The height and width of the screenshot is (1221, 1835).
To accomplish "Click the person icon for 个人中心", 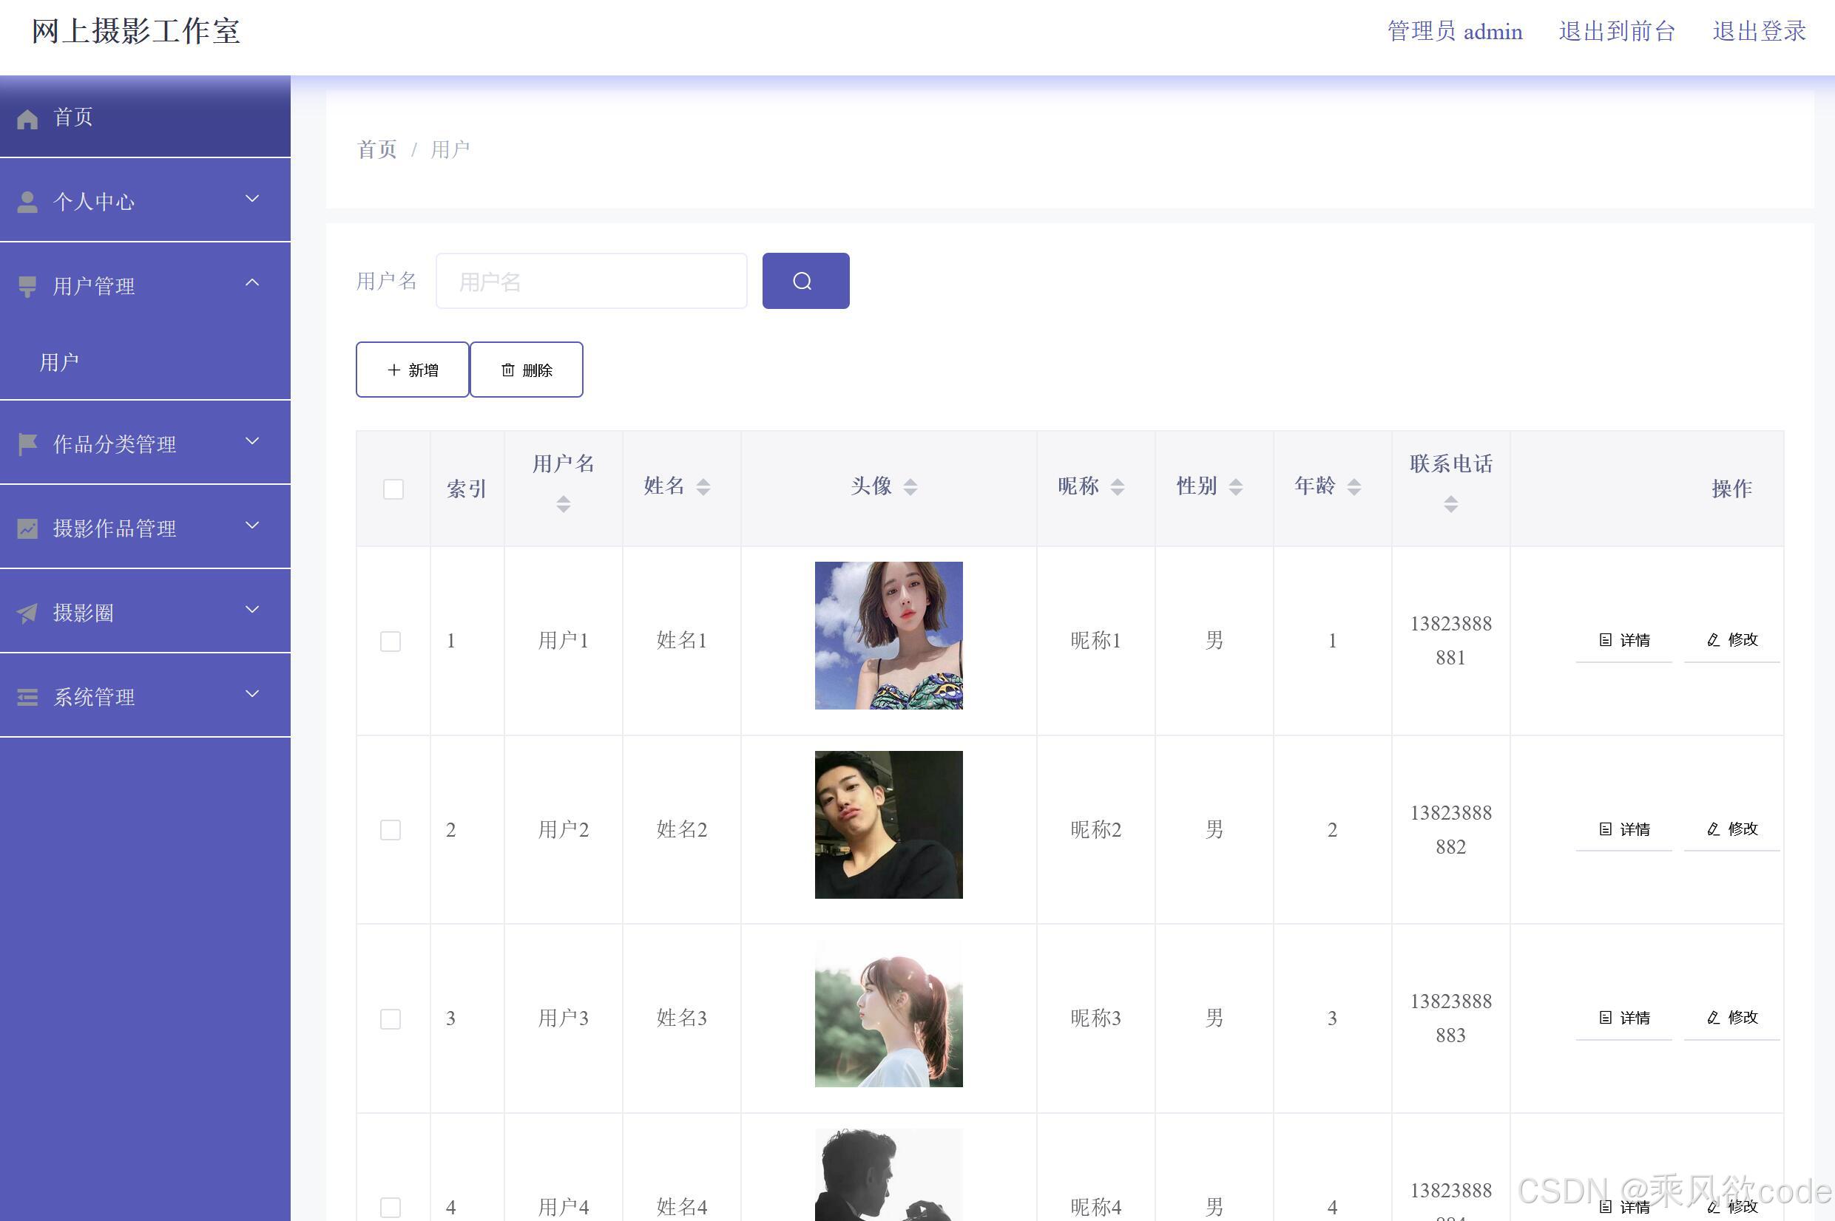I will [x=27, y=202].
